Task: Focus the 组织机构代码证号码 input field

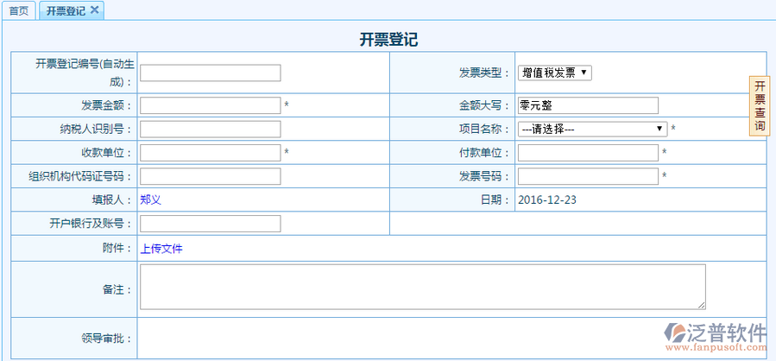Action: coord(211,176)
